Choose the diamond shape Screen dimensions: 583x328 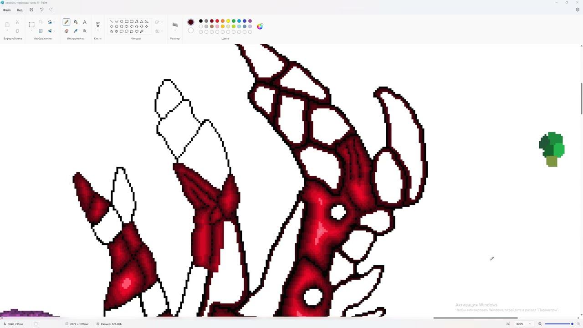coord(112,26)
